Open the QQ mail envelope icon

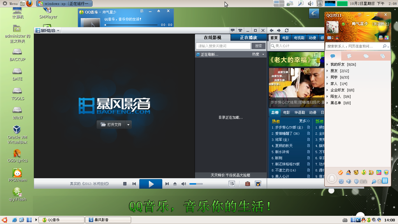[x=329, y=38]
